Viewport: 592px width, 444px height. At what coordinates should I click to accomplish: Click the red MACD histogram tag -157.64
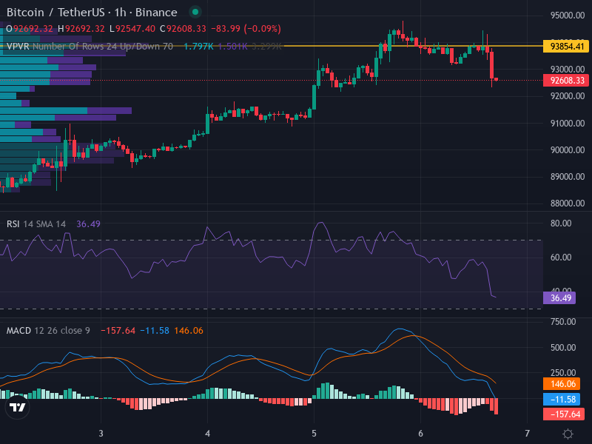tap(565, 414)
